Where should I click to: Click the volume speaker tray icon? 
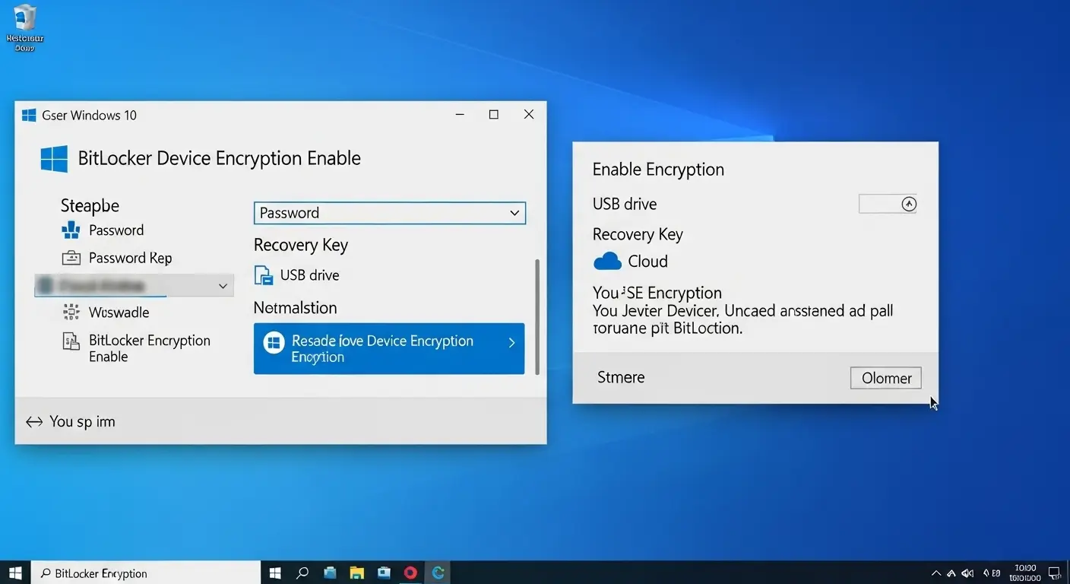pos(967,573)
